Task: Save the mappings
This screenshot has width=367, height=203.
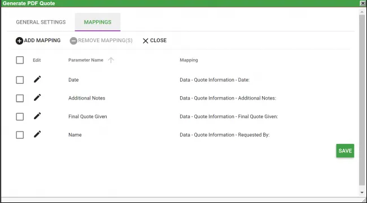Action: 345,151
